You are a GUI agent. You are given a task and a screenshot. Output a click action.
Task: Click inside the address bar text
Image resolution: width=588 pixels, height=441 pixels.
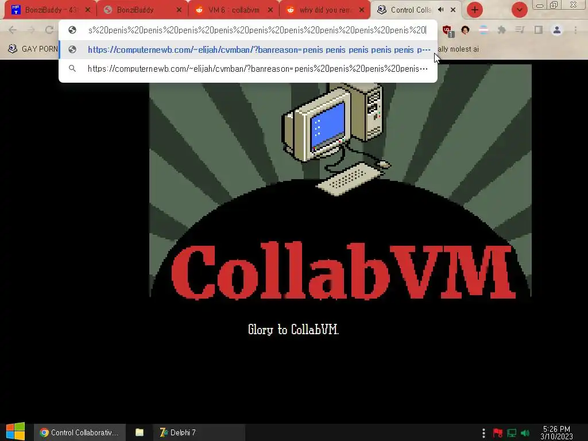[x=257, y=30]
